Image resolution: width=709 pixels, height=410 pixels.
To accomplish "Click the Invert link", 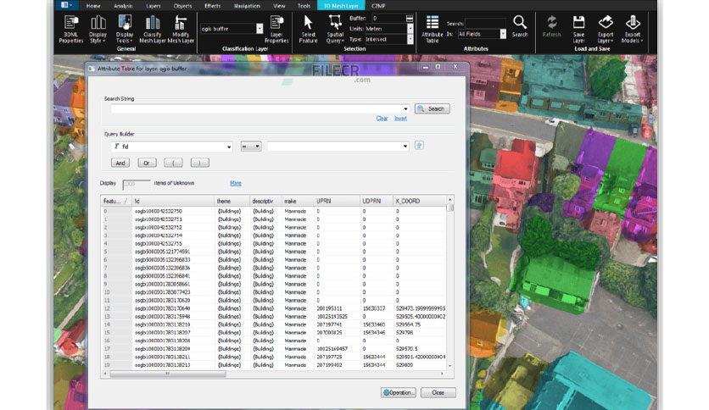I will pyautogui.click(x=400, y=119).
